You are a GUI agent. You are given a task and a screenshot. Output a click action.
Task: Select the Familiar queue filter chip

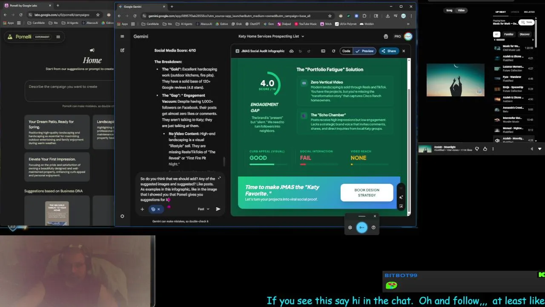pos(509,35)
